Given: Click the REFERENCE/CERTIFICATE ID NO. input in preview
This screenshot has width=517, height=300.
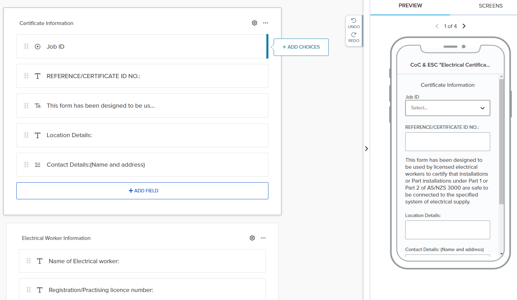Looking at the screenshot, I should [x=447, y=142].
